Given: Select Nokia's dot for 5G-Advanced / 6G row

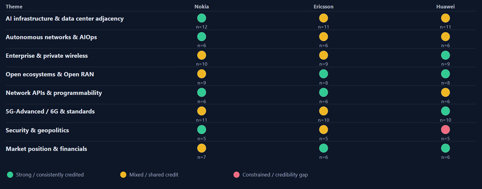Looking at the screenshot, I should [202, 111].
